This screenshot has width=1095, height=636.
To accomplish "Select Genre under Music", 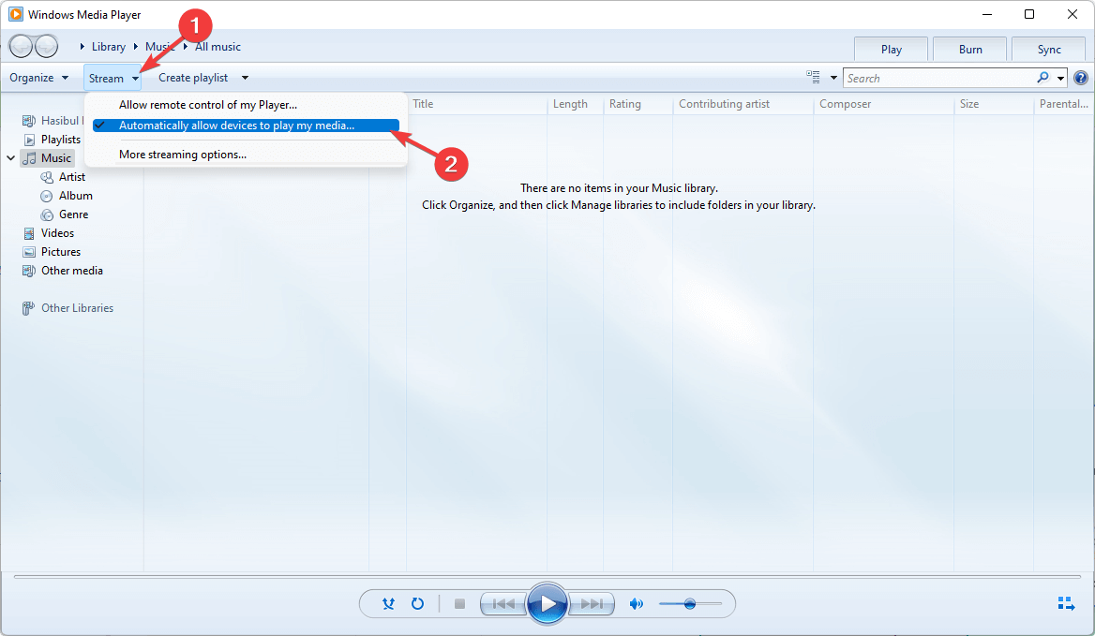I will (73, 214).
